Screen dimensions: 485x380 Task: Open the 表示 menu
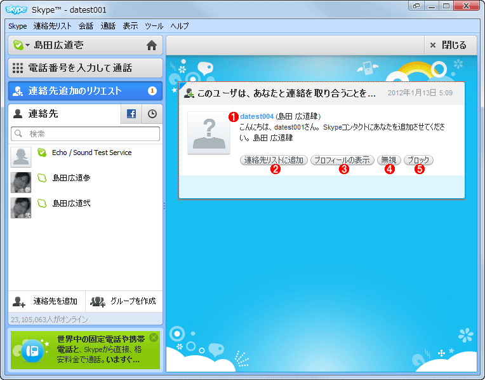pyautogui.click(x=130, y=26)
